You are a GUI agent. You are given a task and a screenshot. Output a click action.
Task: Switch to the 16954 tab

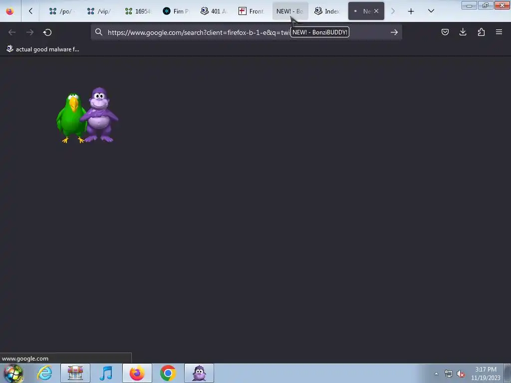pyautogui.click(x=138, y=11)
